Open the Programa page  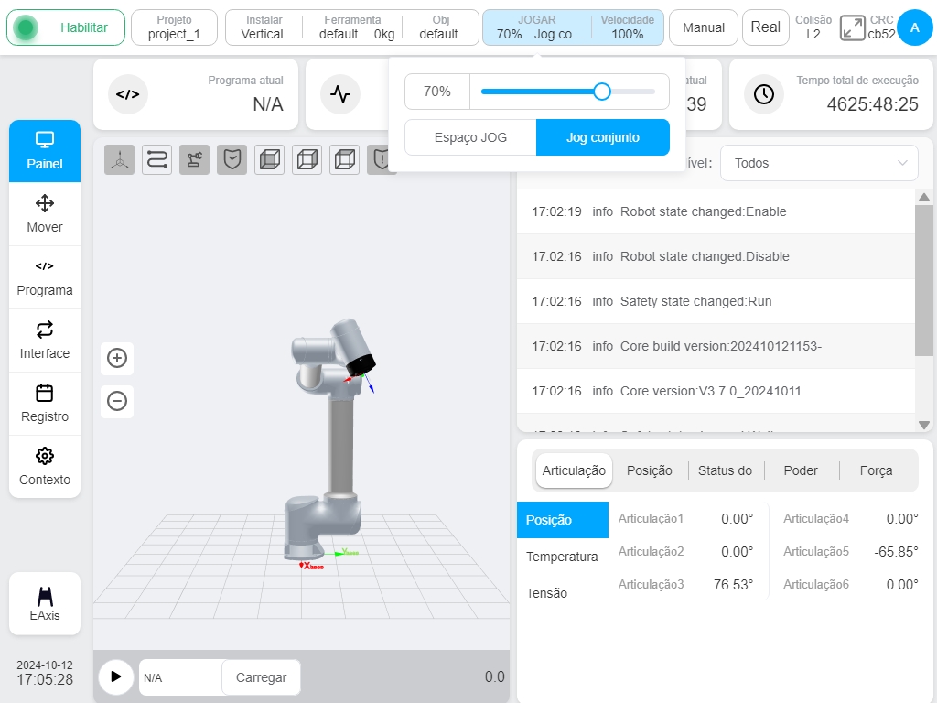45,277
